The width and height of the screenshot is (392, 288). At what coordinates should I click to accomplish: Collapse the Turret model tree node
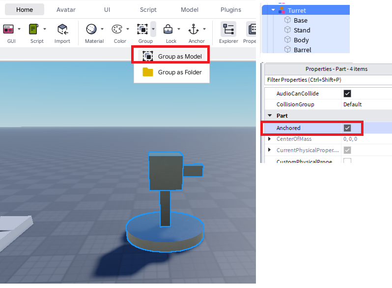pyautogui.click(x=273, y=10)
